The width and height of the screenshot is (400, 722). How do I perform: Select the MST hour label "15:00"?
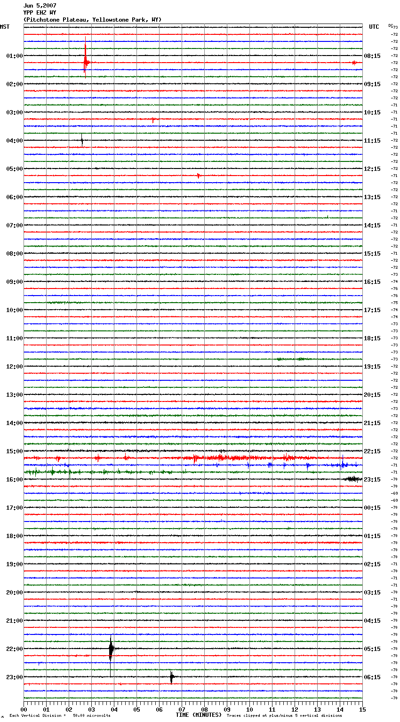(x=14, y=451)
